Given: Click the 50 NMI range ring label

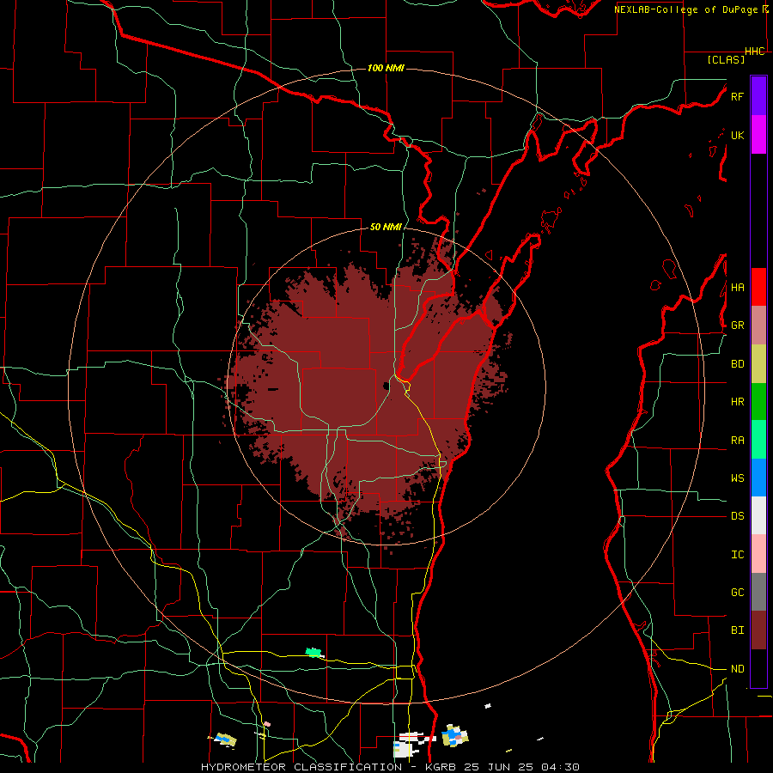Looking at the screenshot, I should coord(386,228).
